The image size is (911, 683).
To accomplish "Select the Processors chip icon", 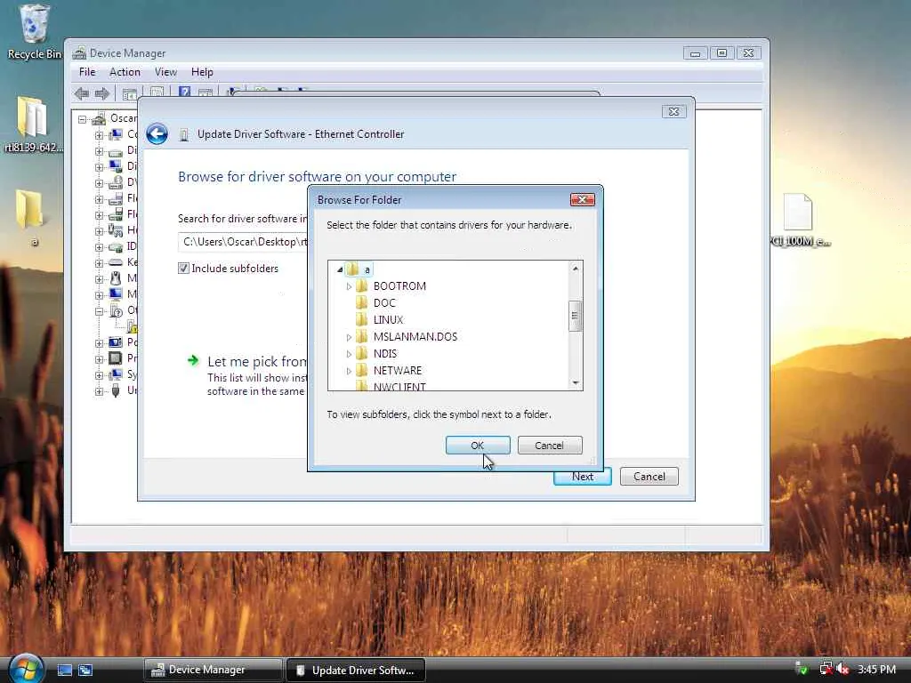I will pyautogui.click(x=116, y=358).
